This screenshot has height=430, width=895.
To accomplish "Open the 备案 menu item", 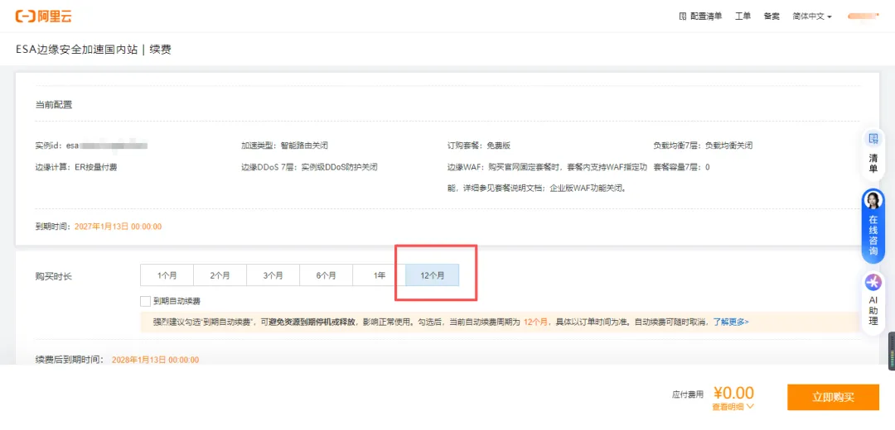I will pos(772,17).
